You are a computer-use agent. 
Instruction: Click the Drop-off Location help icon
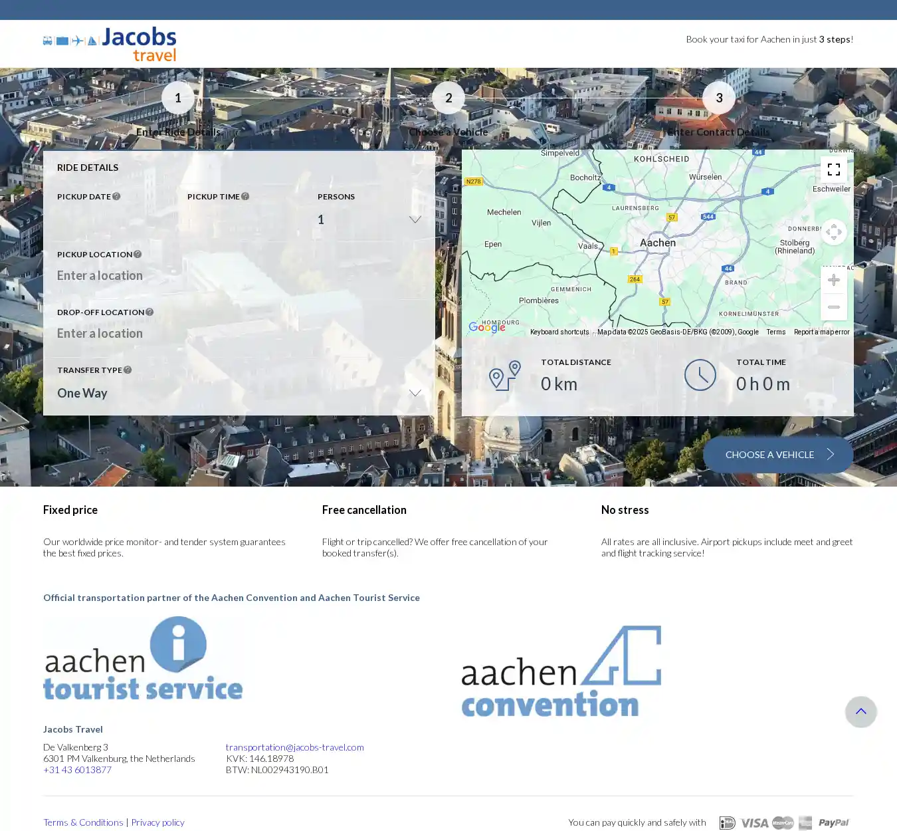(149, 312)
